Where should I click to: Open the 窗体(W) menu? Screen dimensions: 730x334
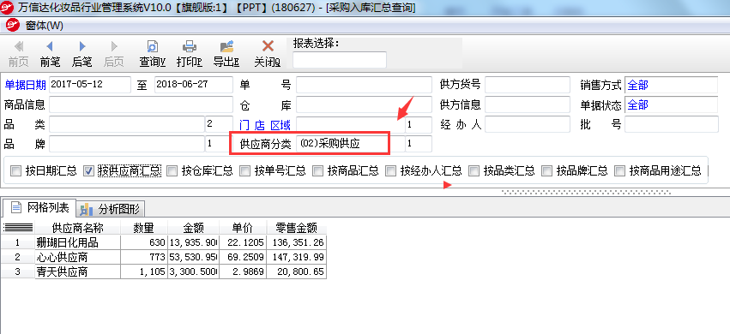(45, 26)
